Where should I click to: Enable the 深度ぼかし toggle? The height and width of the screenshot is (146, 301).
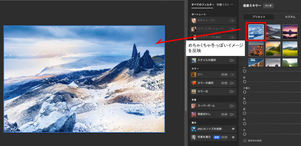pos(232,114)
